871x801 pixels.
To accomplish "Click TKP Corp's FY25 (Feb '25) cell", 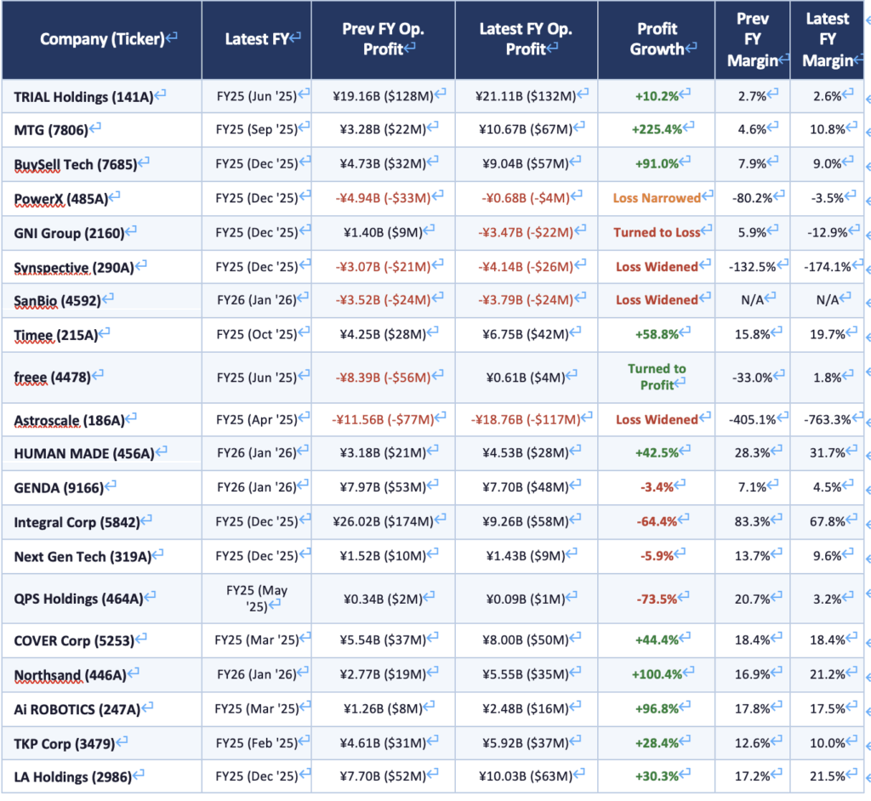I will [256, 742].
